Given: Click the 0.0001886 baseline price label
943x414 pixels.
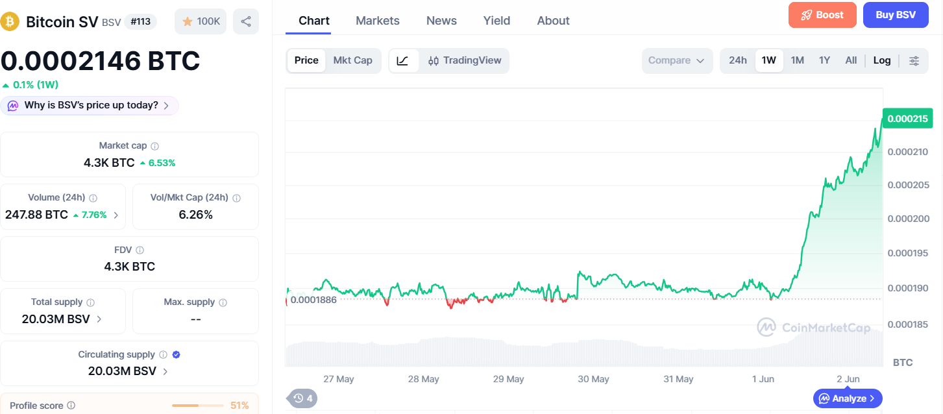Looking at the screenshot, I should [x=313, y=300].
